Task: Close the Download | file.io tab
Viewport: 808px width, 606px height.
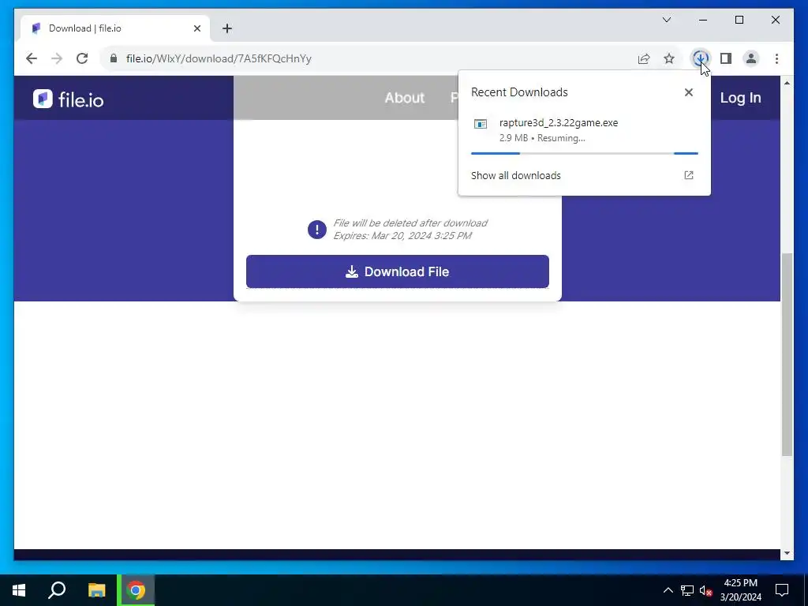Action: click(x=196, y=28)
